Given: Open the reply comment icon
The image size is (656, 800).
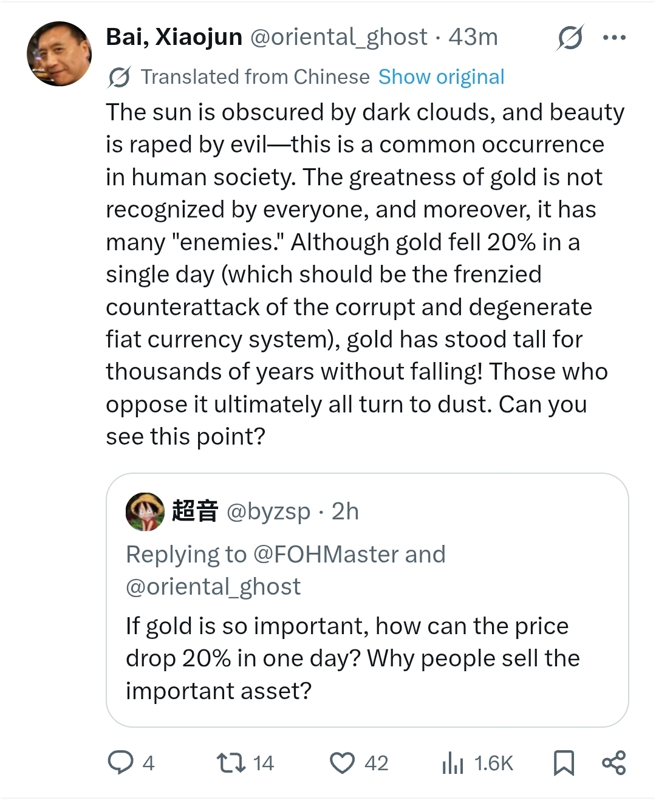Looking at the screenshot, I should tap(120, 762).
